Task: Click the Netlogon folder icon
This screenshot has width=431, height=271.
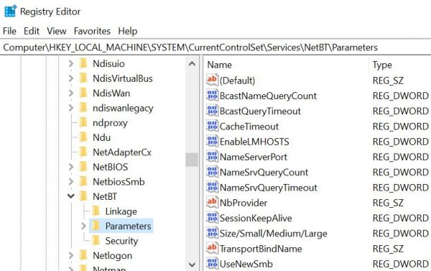Action: [x=83, y=255]
